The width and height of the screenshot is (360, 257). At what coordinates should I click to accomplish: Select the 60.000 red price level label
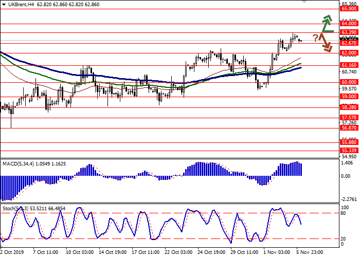coord(349,82)
